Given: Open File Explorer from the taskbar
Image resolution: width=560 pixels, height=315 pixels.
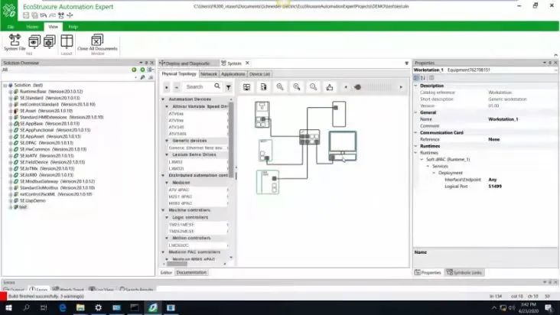Looking at the screenshot, I should pyautogui.click(x=80, y=307).
